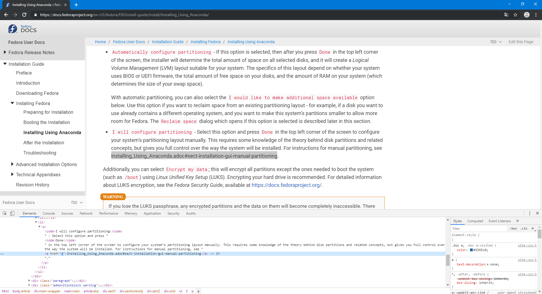Click the Elements row ellipsis actions

[x=2, y=254]
